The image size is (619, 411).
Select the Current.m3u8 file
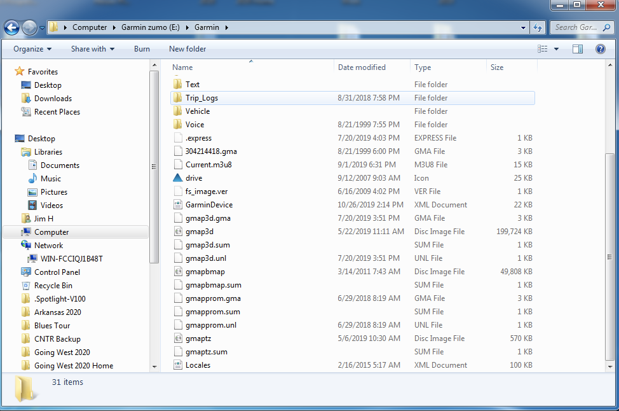point(208,165)
